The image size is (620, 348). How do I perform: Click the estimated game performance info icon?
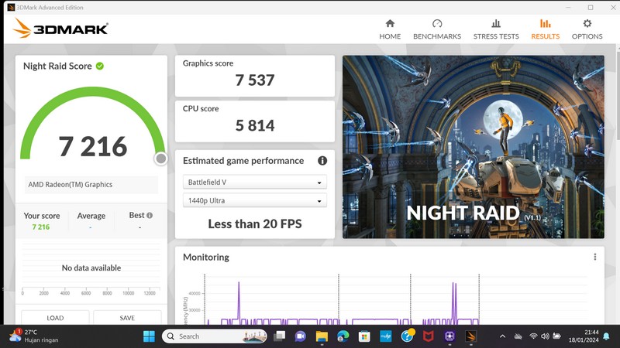coord(322,161)
